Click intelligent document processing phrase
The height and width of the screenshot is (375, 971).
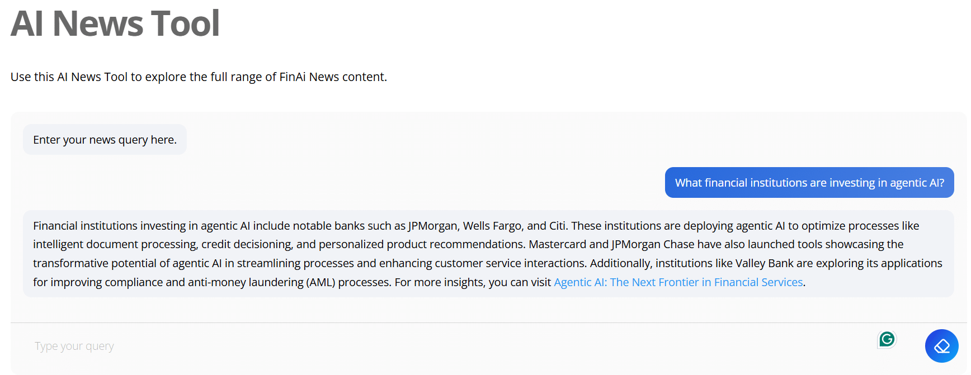tap(115, 244)
